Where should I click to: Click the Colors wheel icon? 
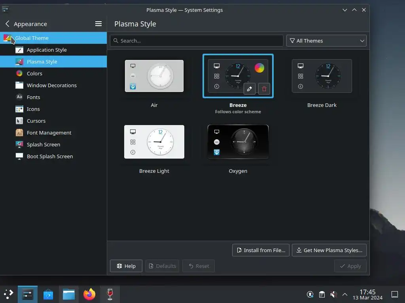pos(19,73)
